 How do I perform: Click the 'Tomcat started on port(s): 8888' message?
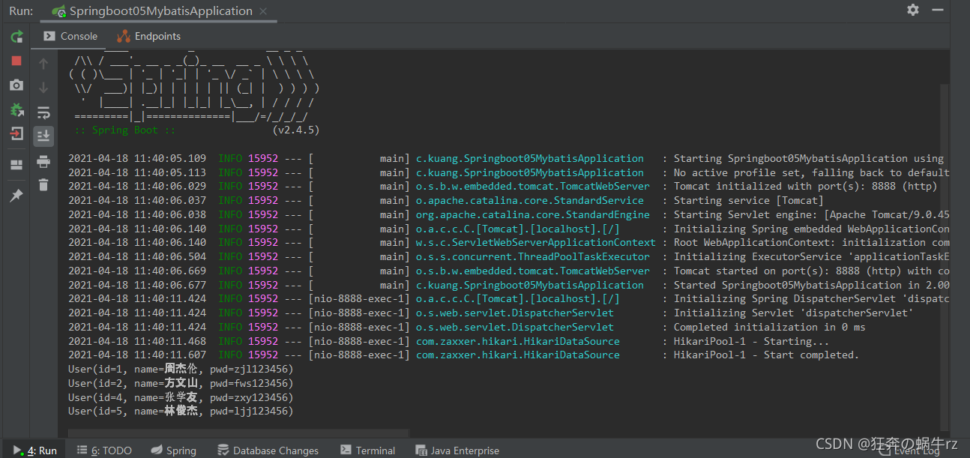click(x=812, y=271)
